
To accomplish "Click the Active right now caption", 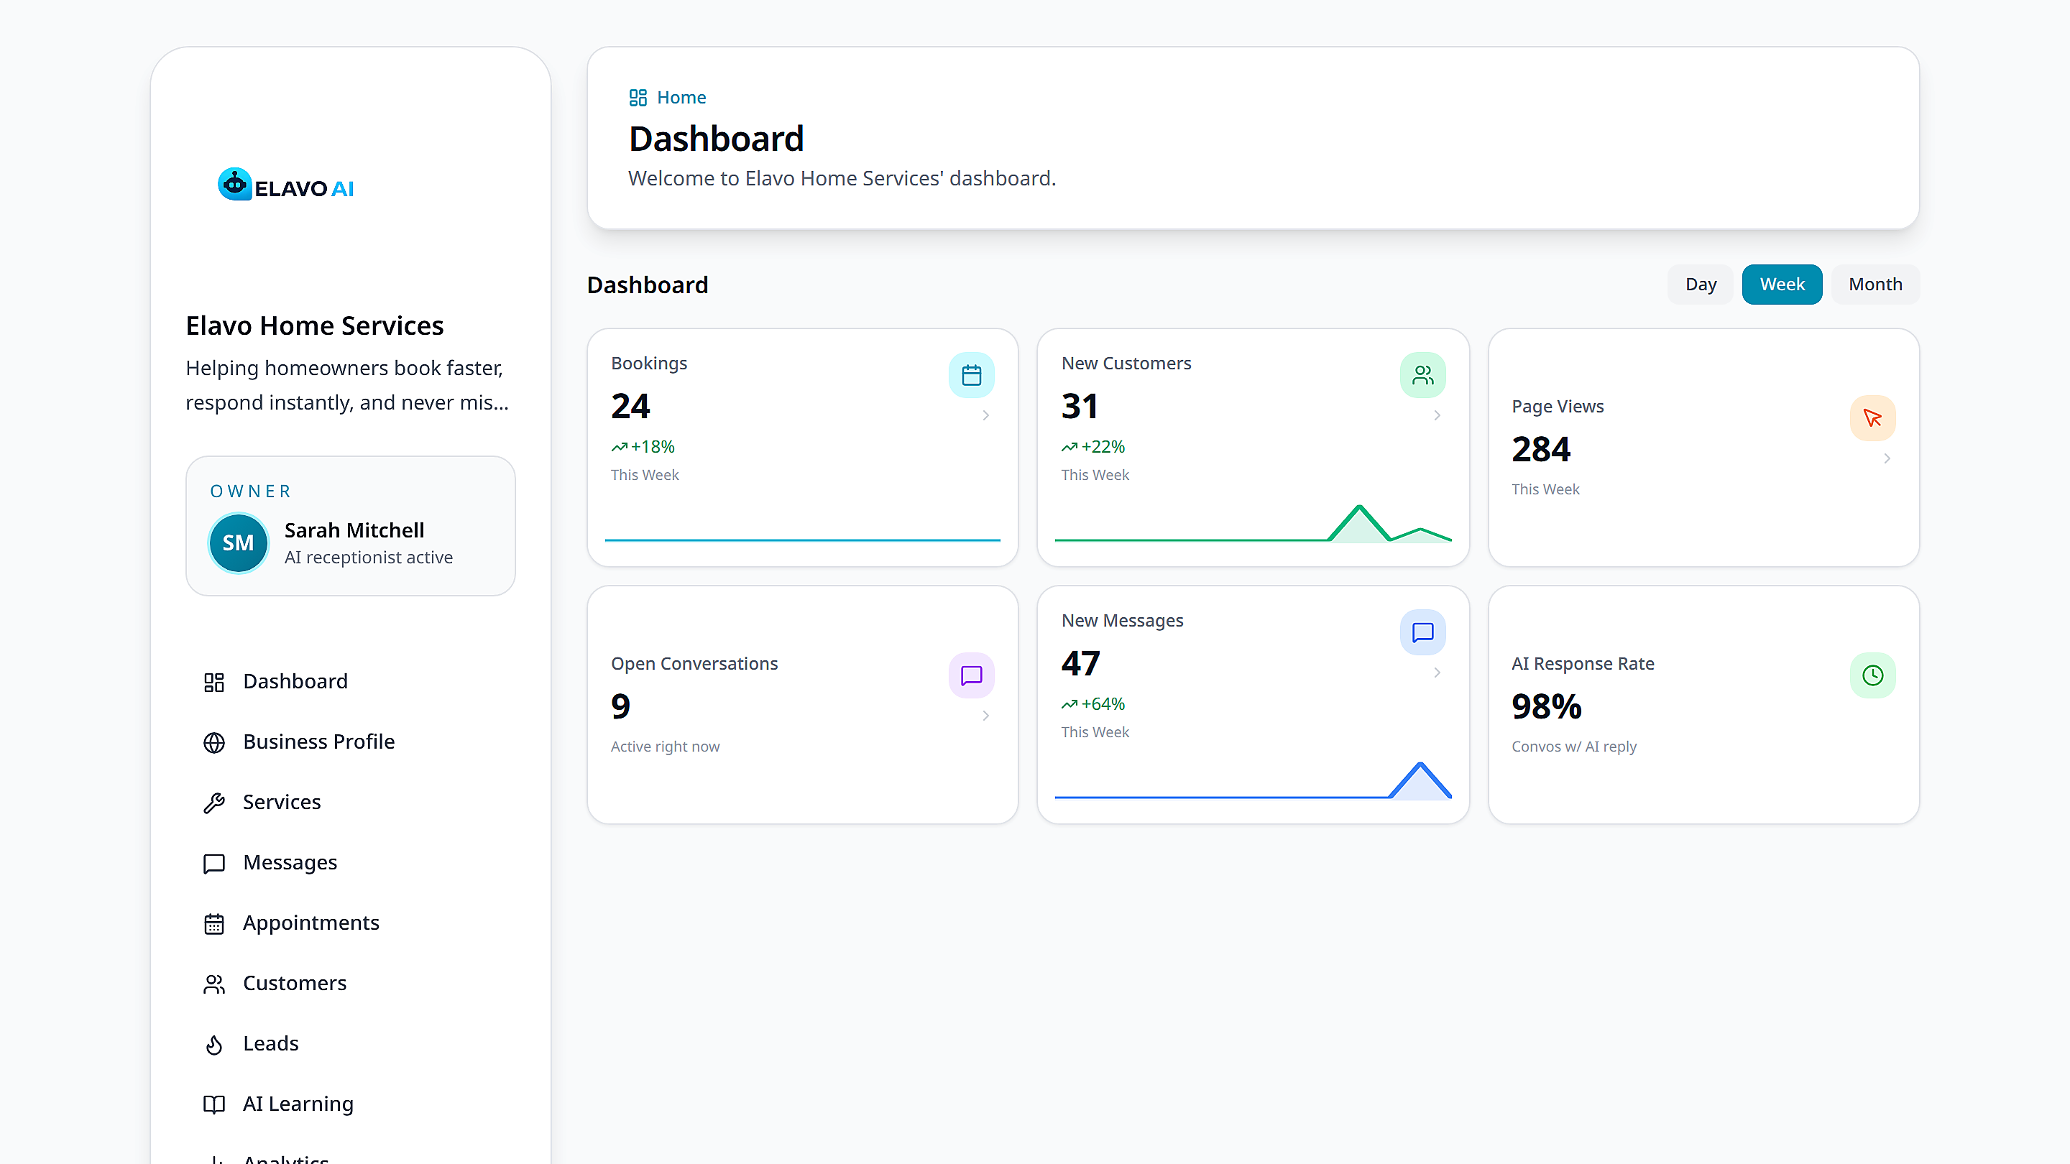I will (x=665, y=747).
